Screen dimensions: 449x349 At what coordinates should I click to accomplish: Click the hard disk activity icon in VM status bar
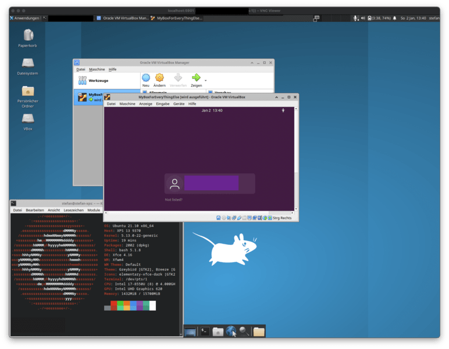[219, 218]
